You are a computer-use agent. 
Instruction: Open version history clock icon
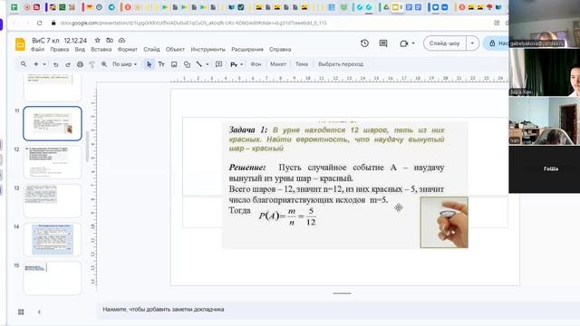[364, 43]
